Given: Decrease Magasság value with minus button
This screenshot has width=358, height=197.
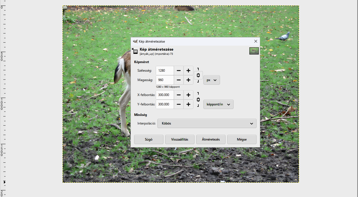Looking at the screenshot, I should coord(179,80).
